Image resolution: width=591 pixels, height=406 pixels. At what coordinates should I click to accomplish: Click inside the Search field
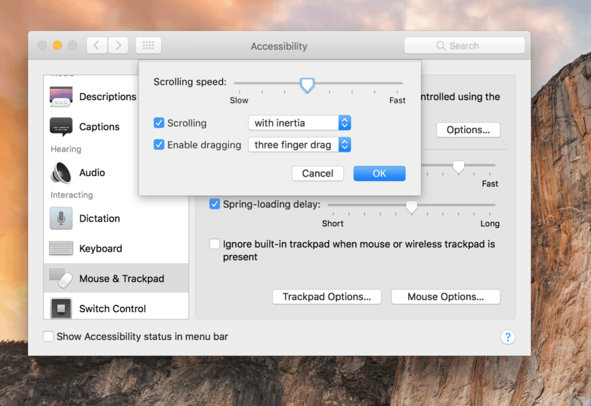pos(464,45)
